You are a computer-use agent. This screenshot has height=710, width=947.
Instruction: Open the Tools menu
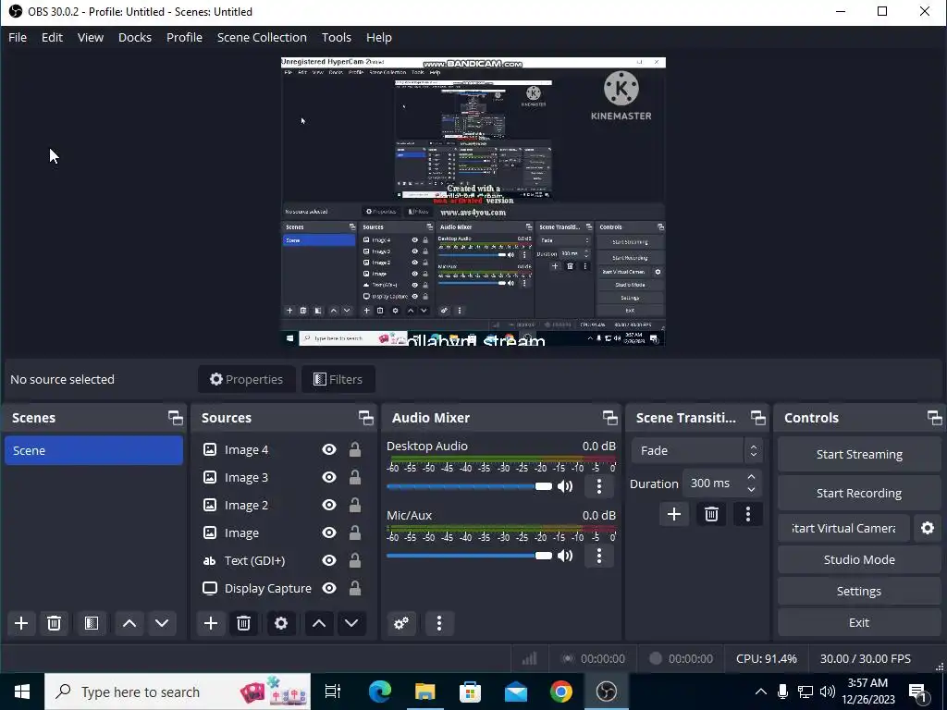click(337, 37)
